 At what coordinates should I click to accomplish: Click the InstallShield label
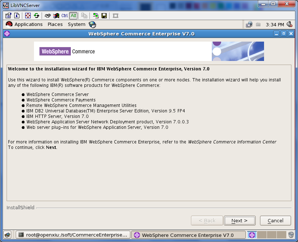pyautogui.click(x=20, y=207)
